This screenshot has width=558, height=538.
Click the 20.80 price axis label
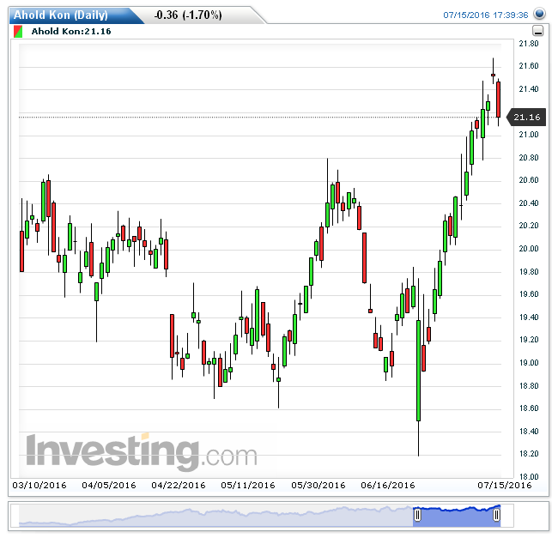tap(529, 158)
